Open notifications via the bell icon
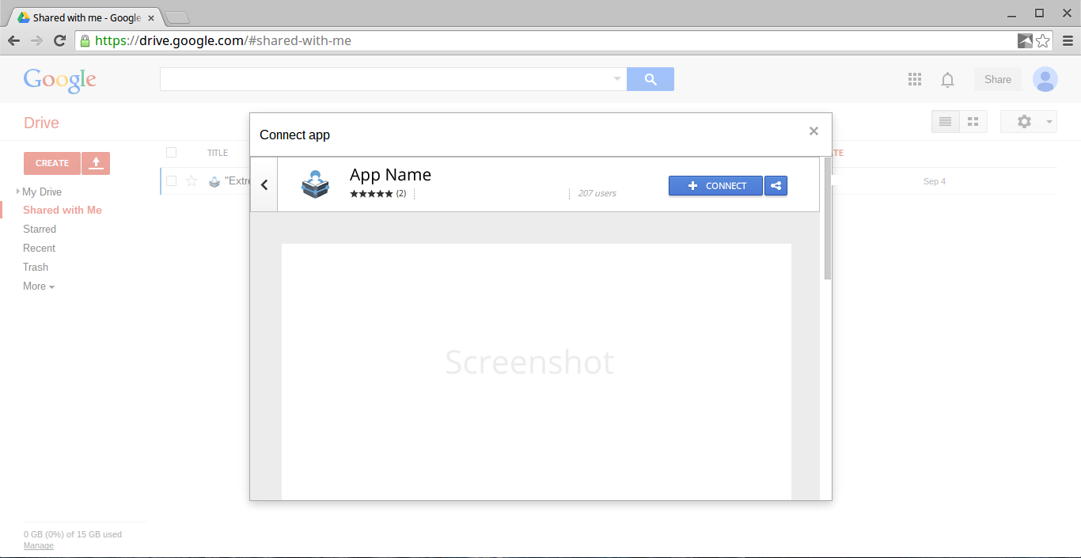Image resolution: width=1081 pixels, height=558 pixels. coord(947,79)
